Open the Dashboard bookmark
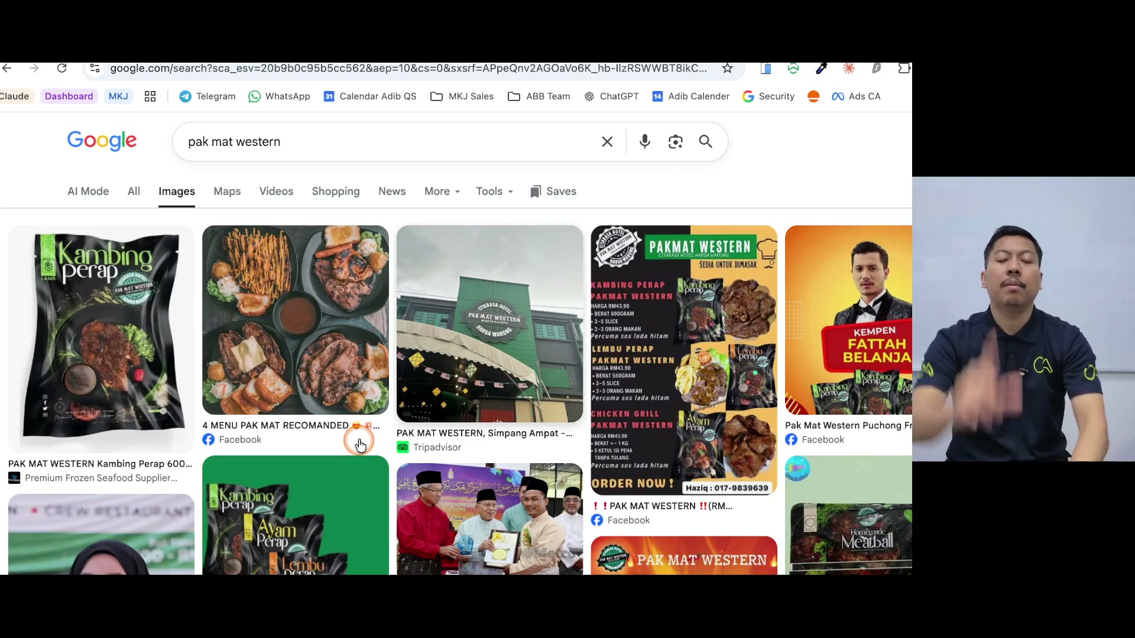 [x=69, y=96]
